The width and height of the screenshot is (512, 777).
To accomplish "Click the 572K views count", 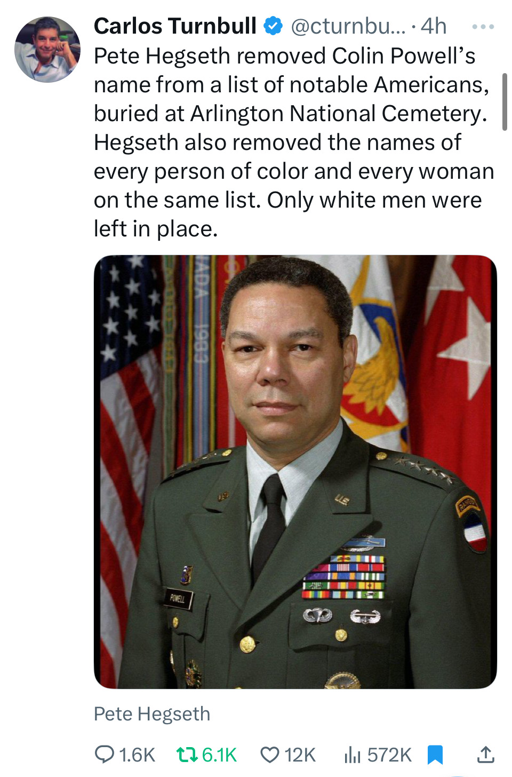I will pos(389,755).
